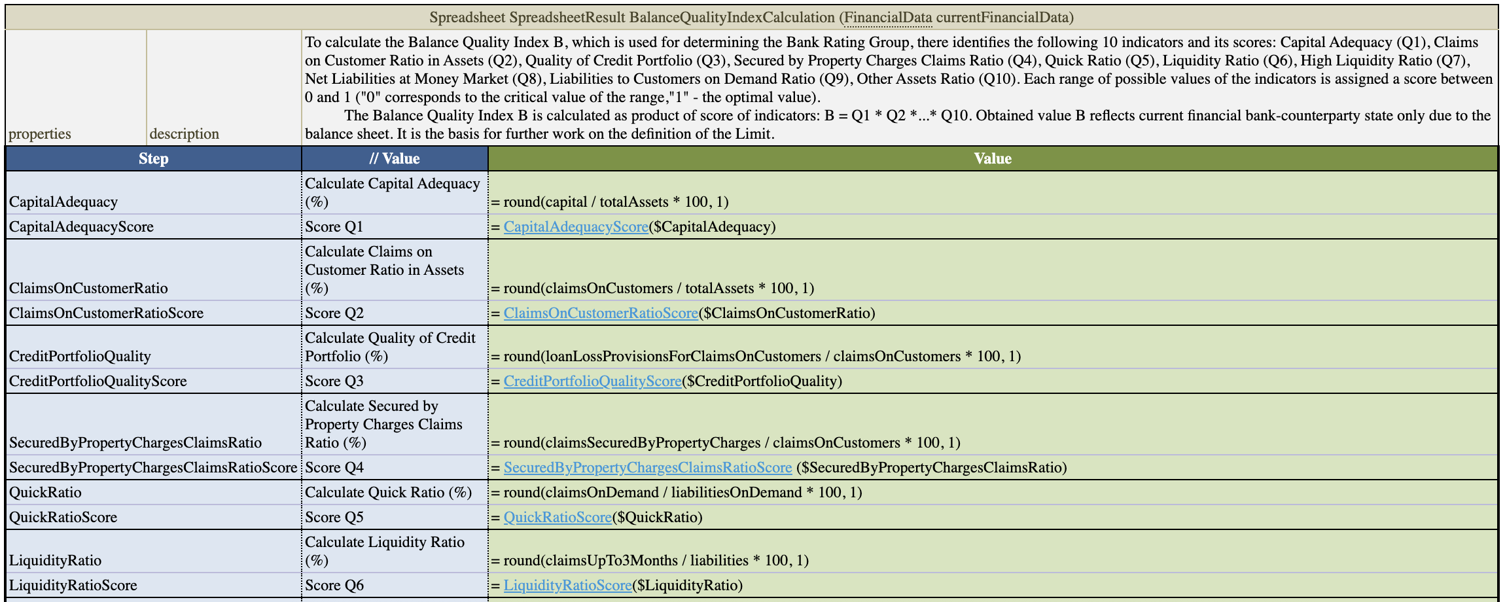Select the "Score Q1" comment cell
Viewport: 1505px width, 602px height.
coord(394,227)
